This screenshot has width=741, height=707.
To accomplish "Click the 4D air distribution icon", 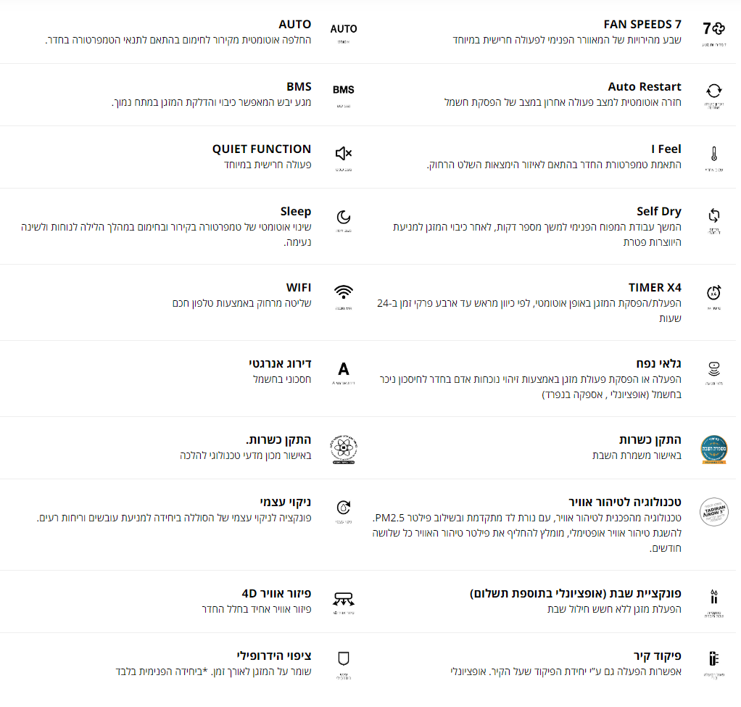I will [x=344, y=598].
